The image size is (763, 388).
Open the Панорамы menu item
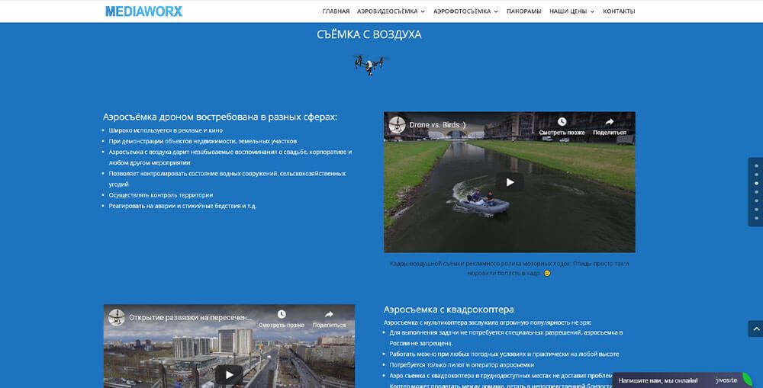pyautogui.click(x=523, y=11)
